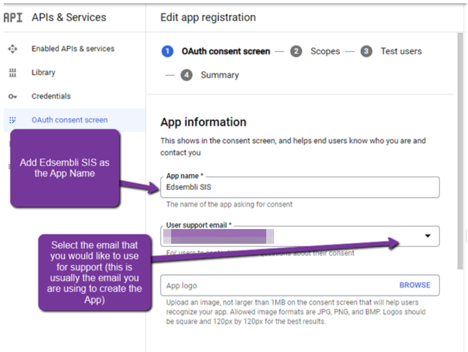The image size is (468, 352).
Task: Click the Edit app registration title
Action: tap(208, 17)
